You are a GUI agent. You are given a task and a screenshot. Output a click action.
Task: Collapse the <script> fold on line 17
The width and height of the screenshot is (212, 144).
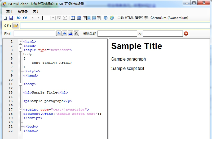click(20, 109)
